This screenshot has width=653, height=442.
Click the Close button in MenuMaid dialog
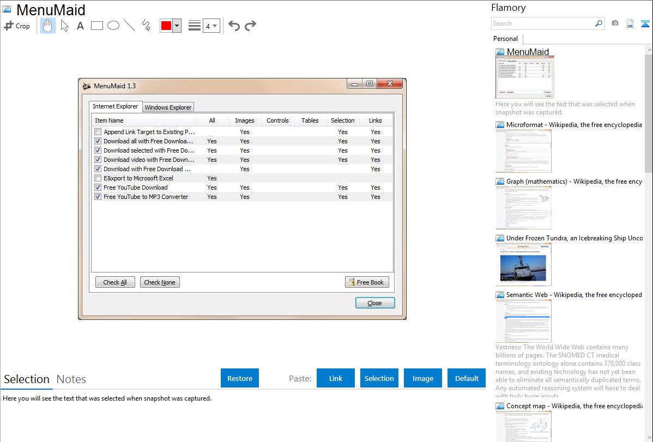tap(375, 303)
